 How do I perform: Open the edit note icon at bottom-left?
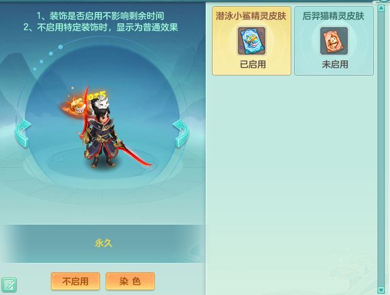pos(8,285)
